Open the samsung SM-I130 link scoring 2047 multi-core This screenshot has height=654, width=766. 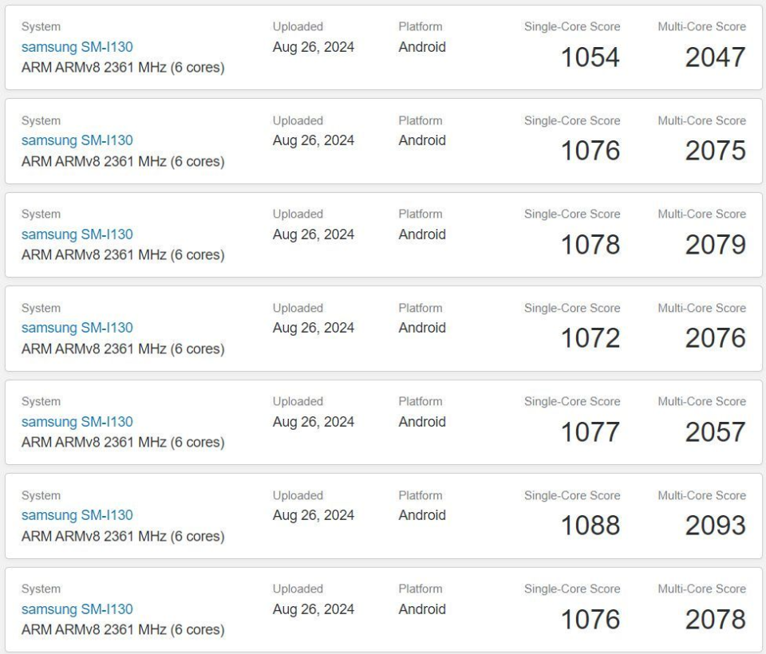(x=77, y=47)
